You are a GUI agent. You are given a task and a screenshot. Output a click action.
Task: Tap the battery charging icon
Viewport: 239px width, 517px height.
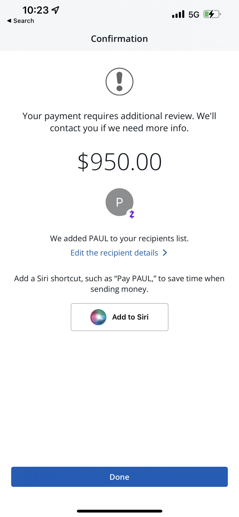click(x=212, y=14)
